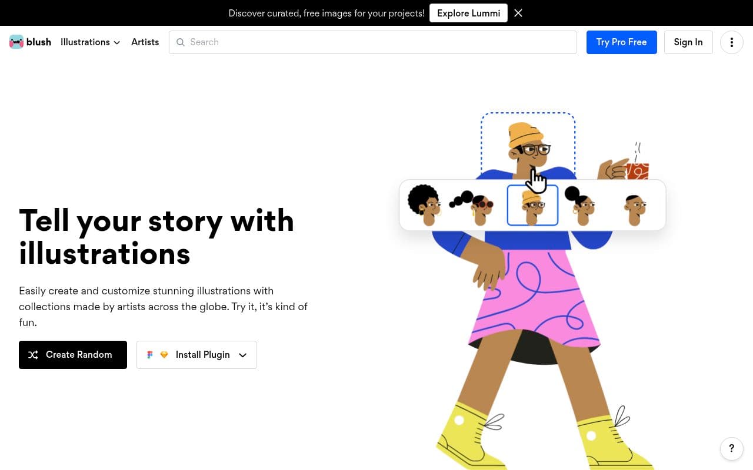Expand the Install Plugin chevron
This screenshot has width=753, height=470.
[x=242, y=355]
